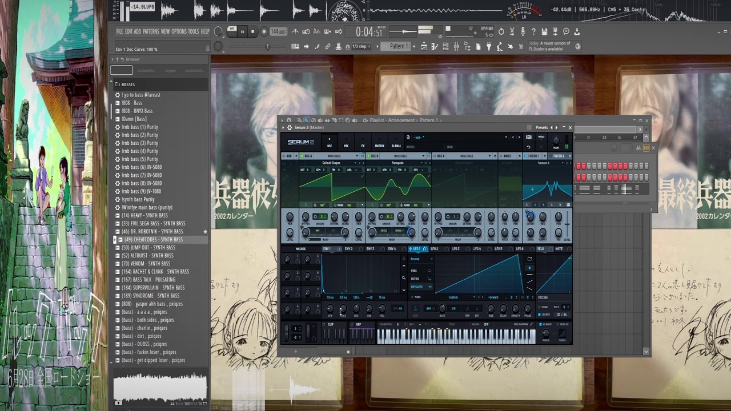This screenshot has width=731, height=411.
Task: Enable the NOISE oscillator toggle
Action: [501, 156]
